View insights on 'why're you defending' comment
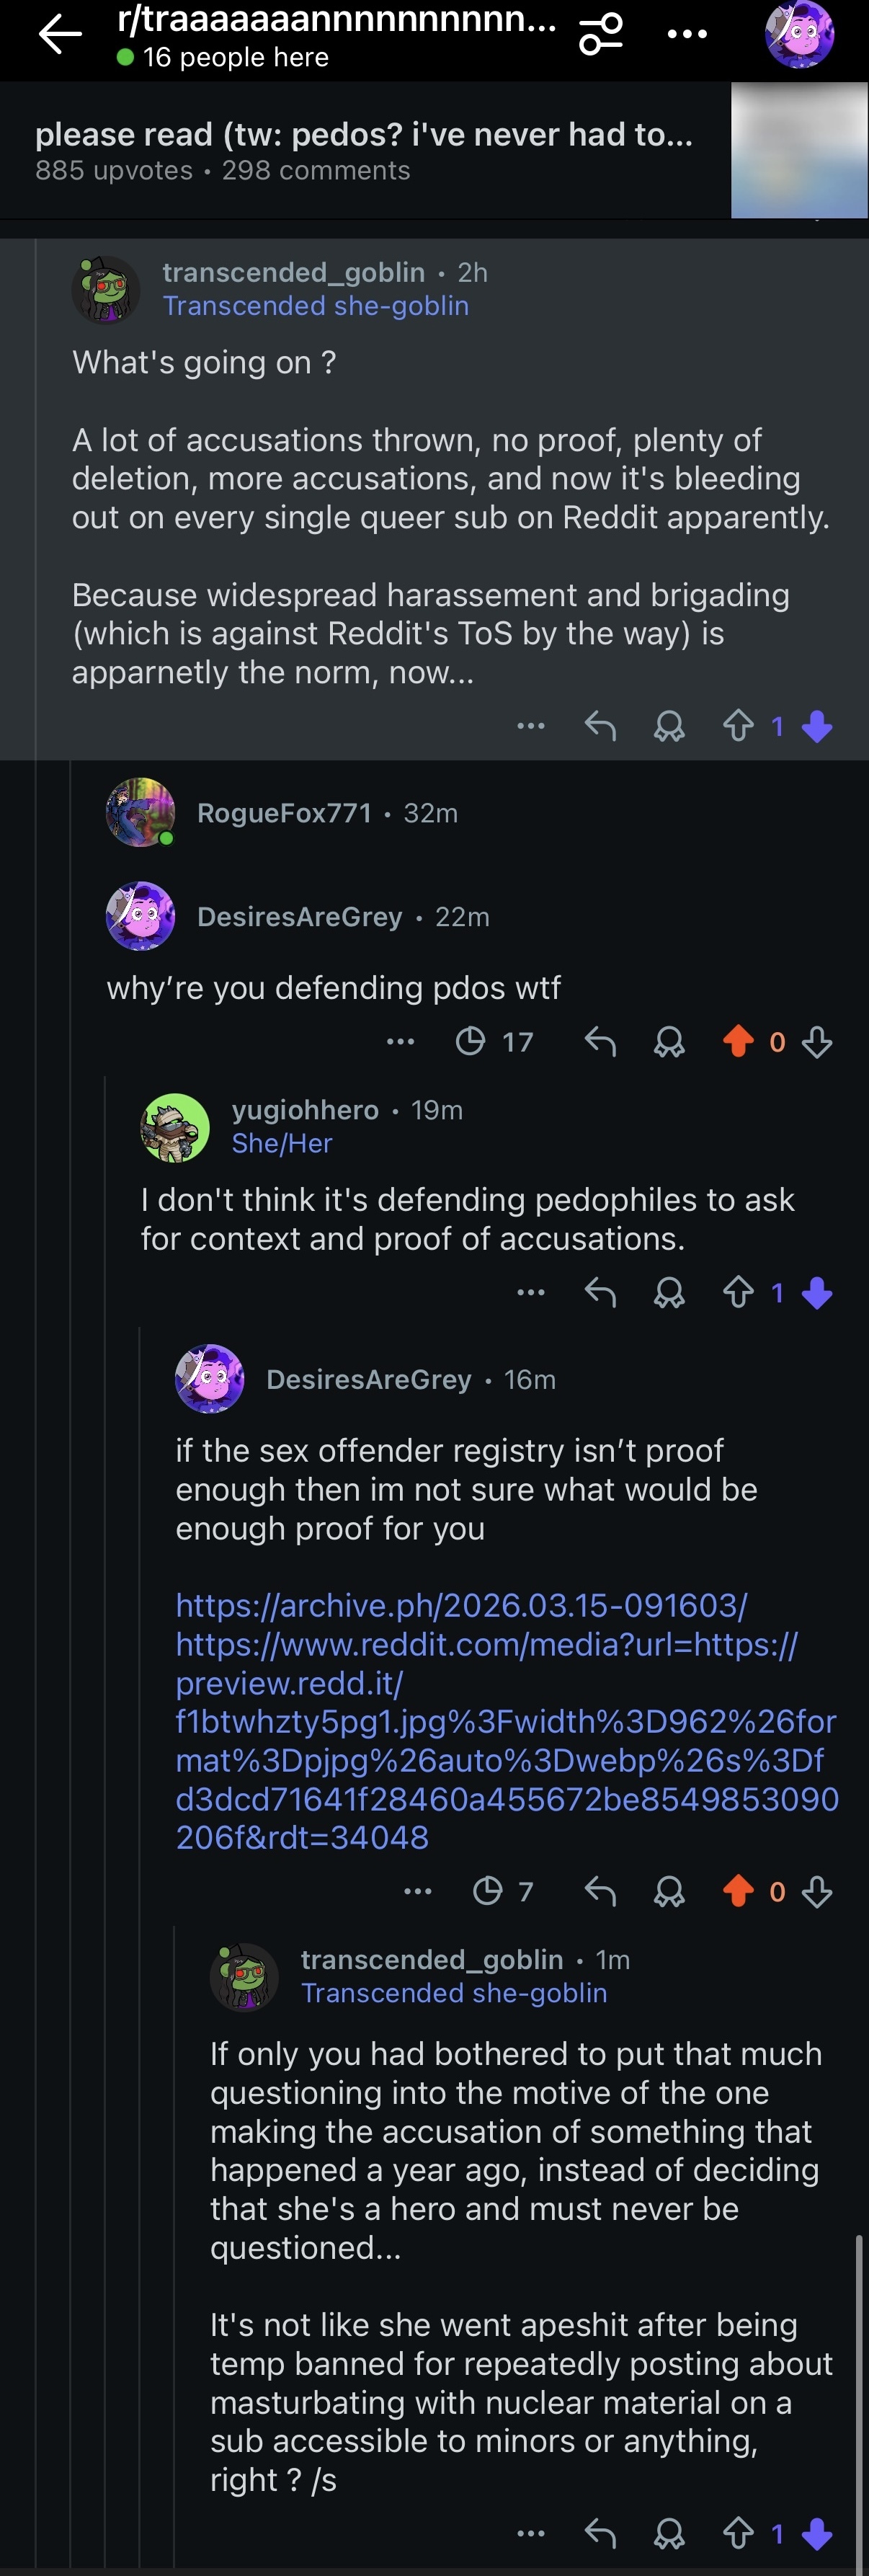869x2576 pixels. (x=494, y=1042)
